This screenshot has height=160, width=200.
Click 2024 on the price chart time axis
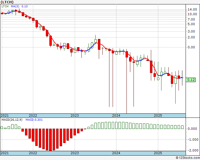[116, 115]
